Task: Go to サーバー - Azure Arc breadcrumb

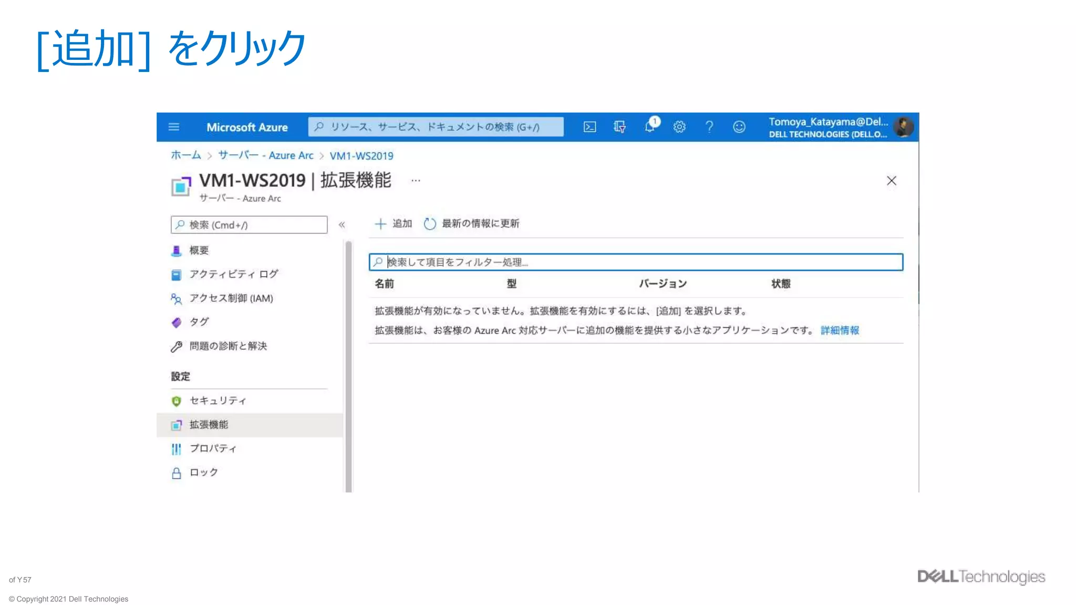Action: coord(266,155)
